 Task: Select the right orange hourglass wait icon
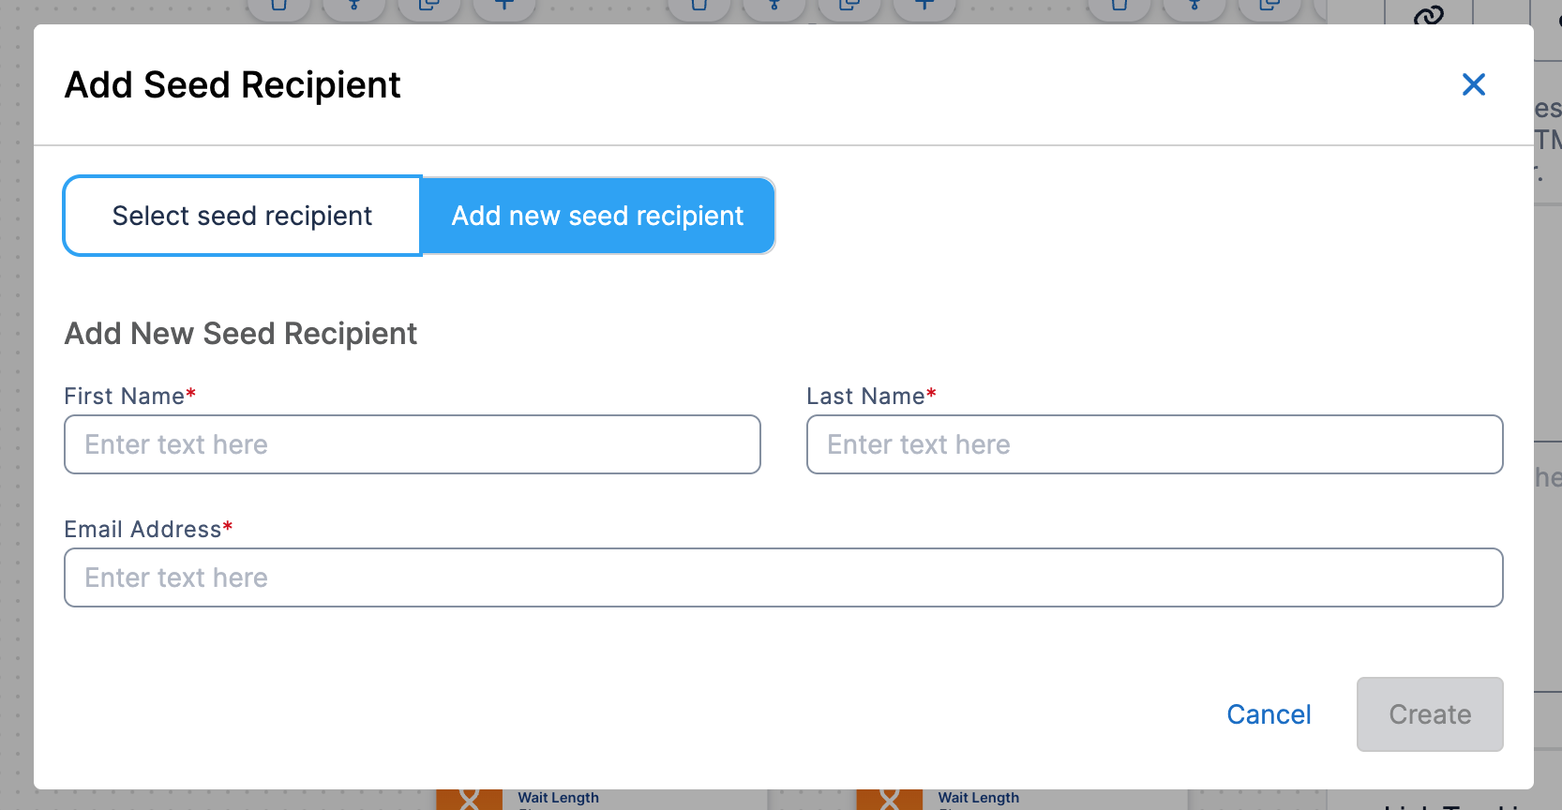pyautogui.click(x=890, y=799)
